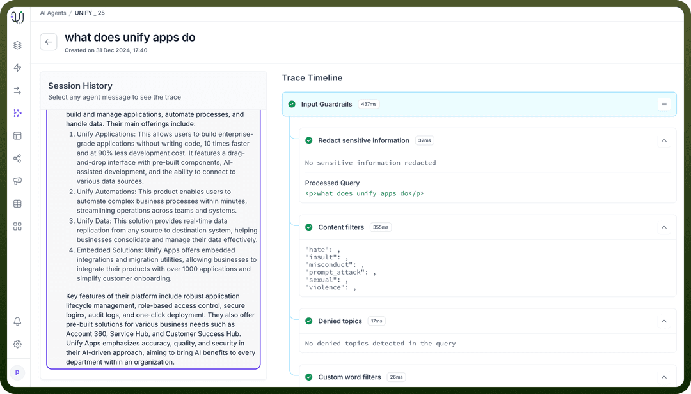Click the 437ms duration badge
Image resolution: width=691 pixels, height=394 pixels.
tap(369, 104)
